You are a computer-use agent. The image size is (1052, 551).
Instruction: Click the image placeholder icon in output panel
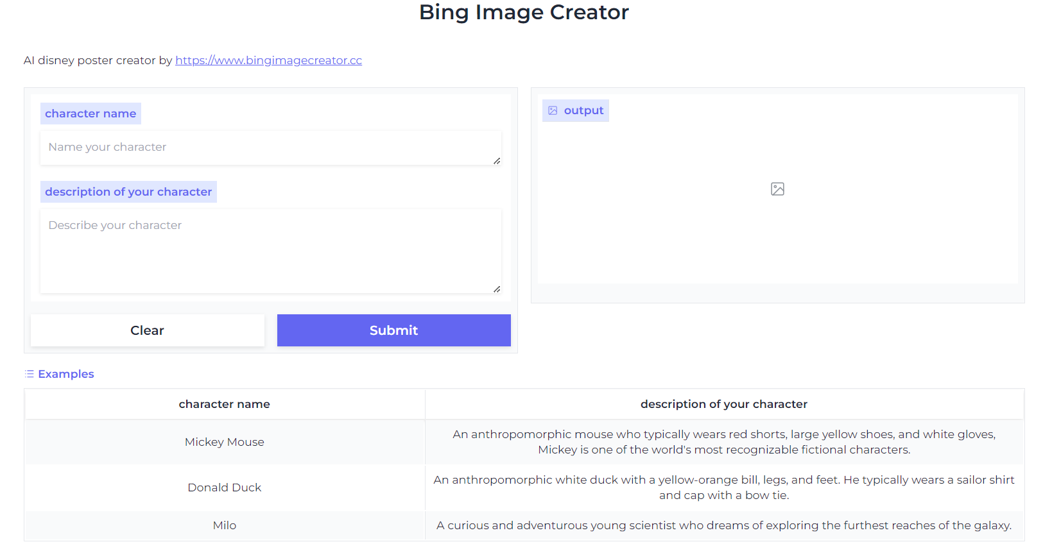coord(777,189)
